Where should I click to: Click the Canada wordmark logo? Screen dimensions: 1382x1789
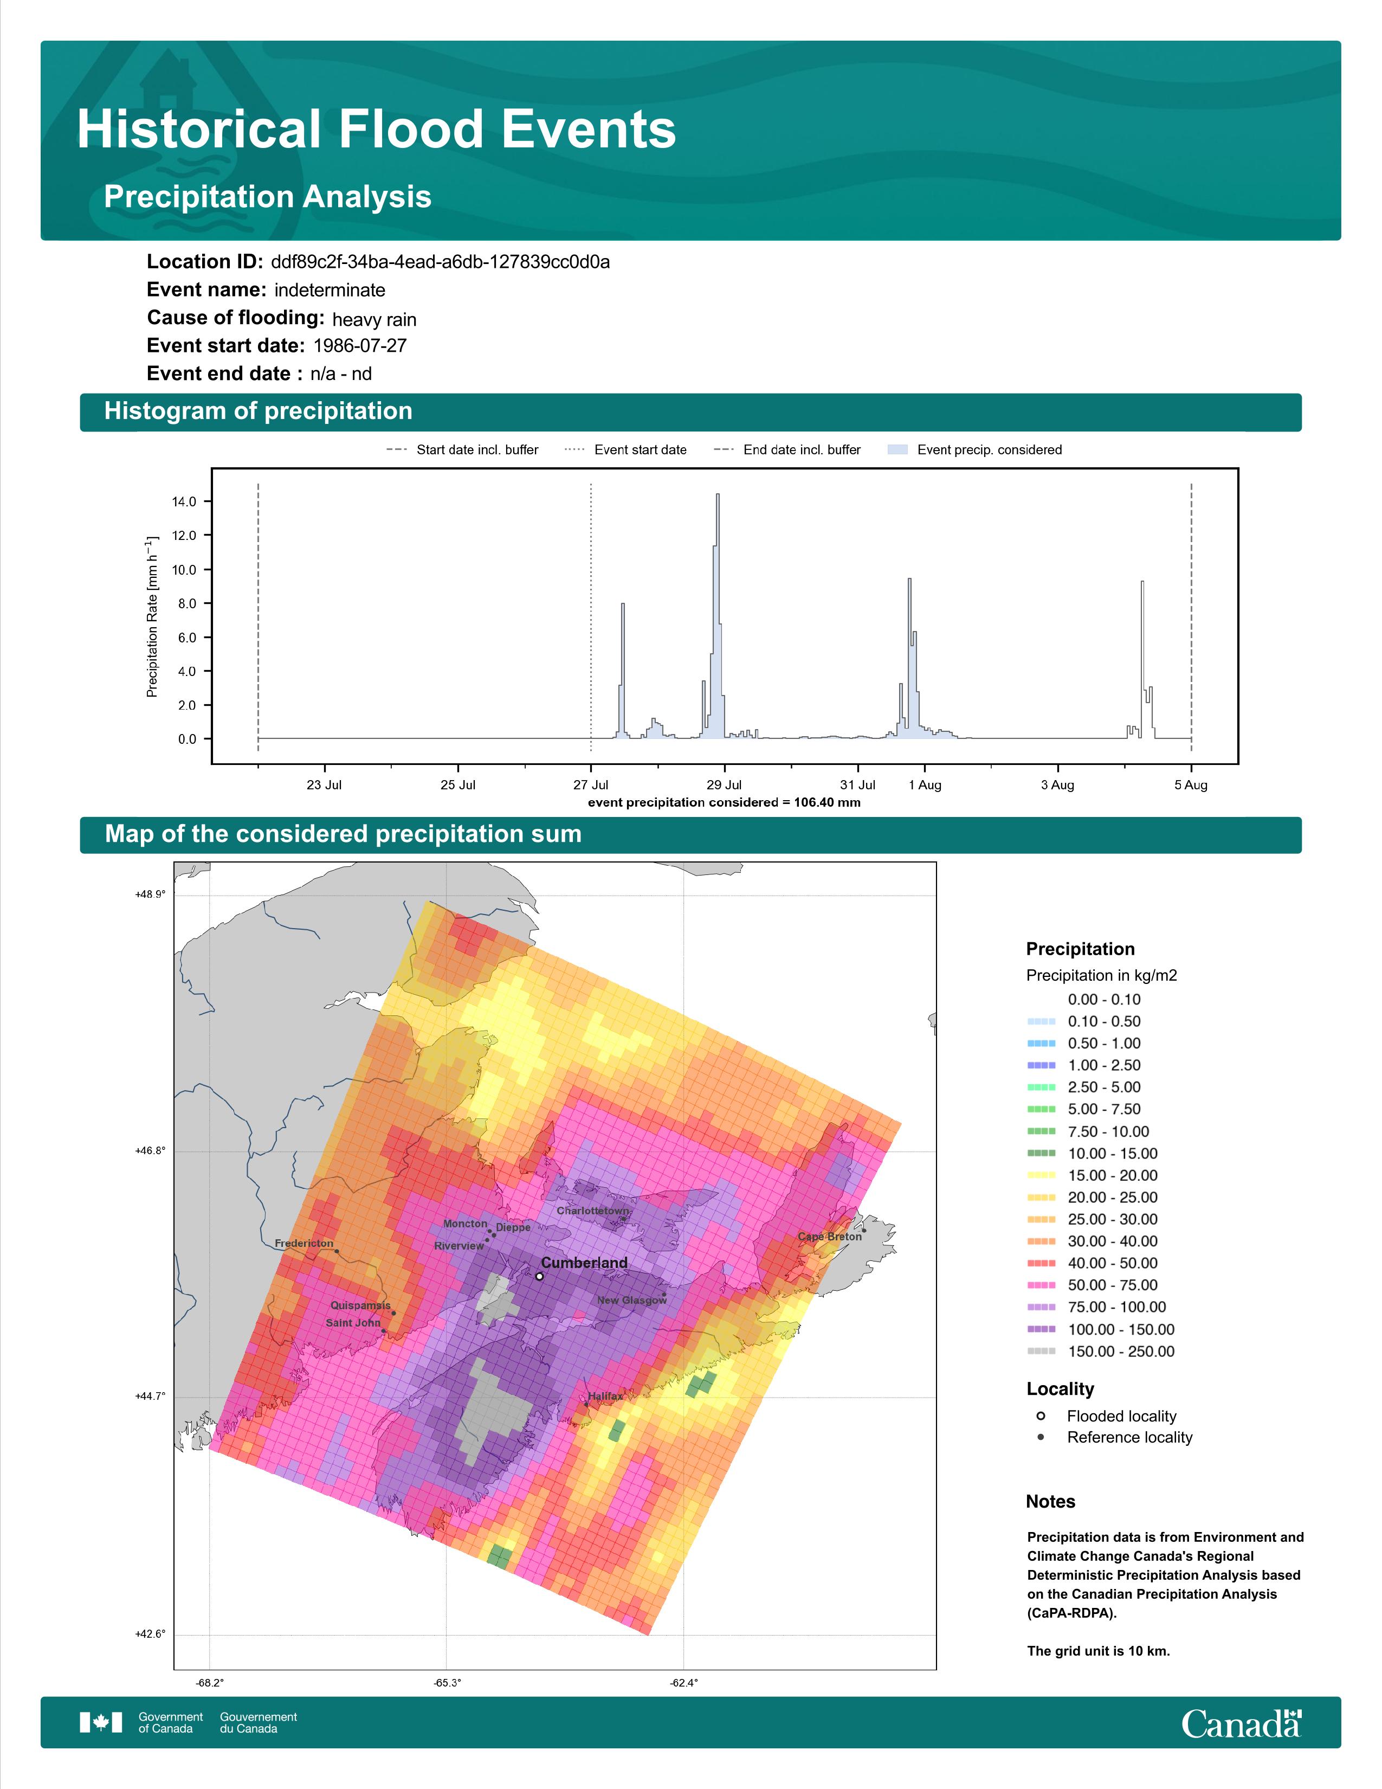[1241, 1723]
